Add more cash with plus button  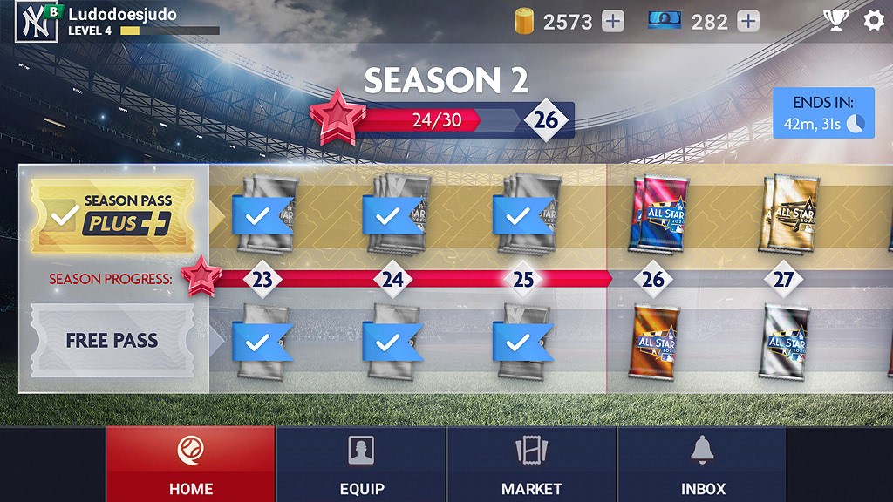click(748, 22)
